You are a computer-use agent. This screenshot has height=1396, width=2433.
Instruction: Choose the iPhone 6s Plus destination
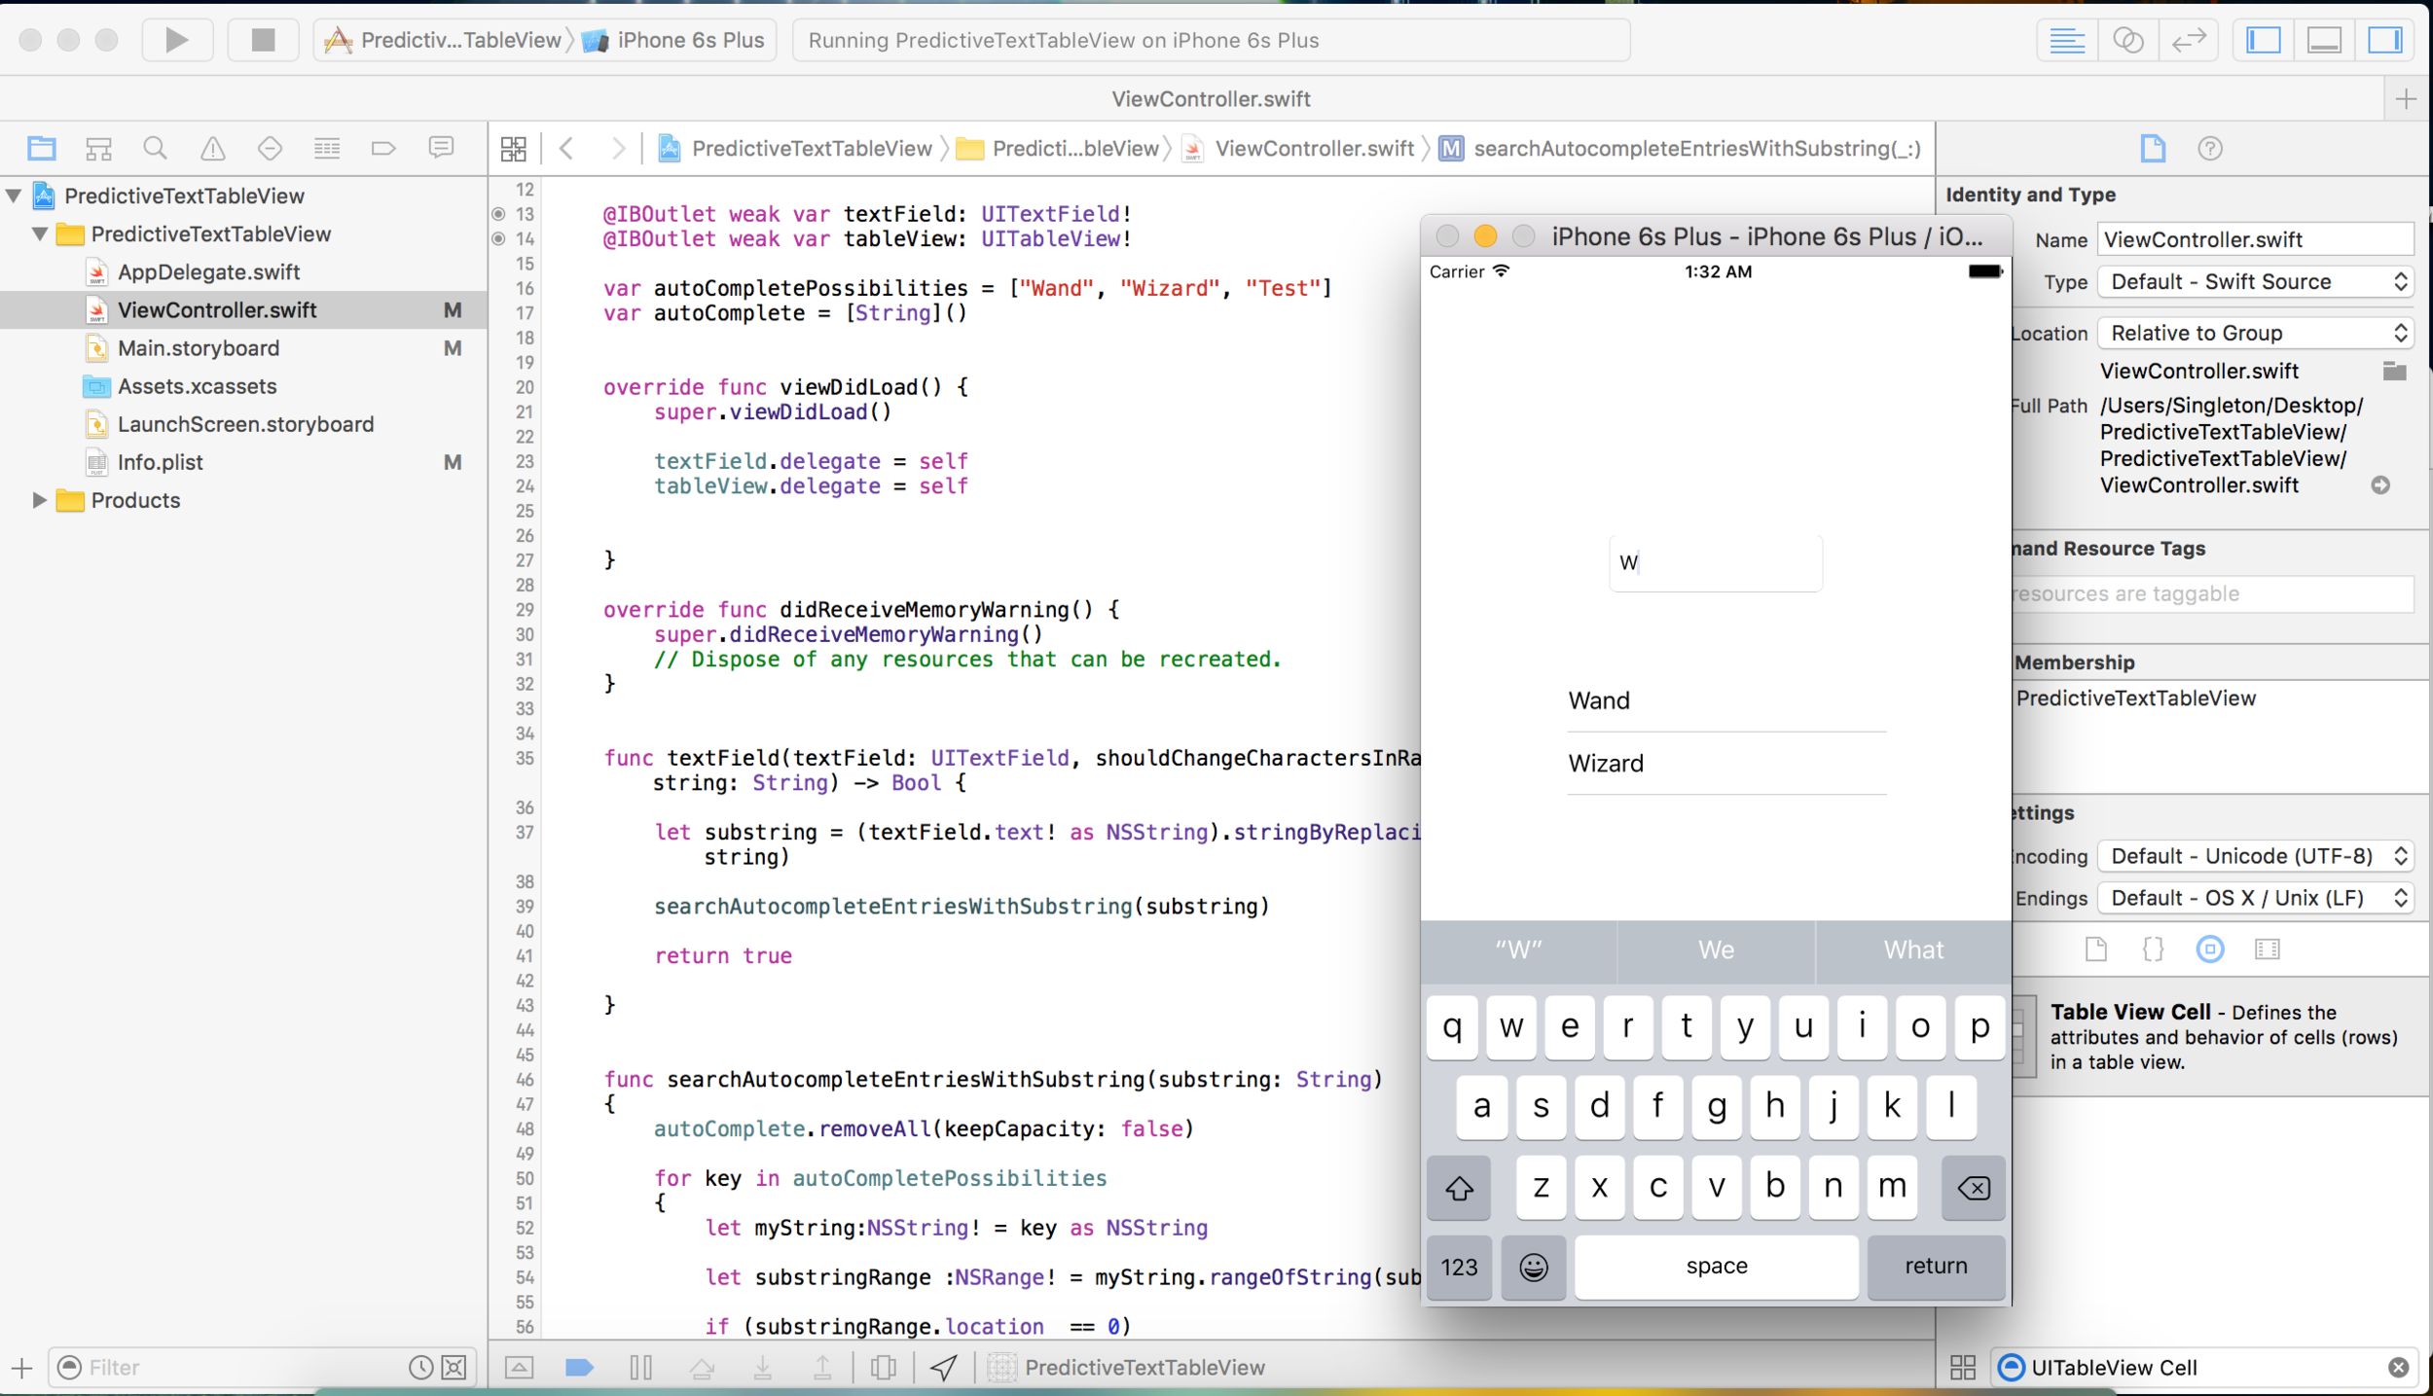coord(674,40)
